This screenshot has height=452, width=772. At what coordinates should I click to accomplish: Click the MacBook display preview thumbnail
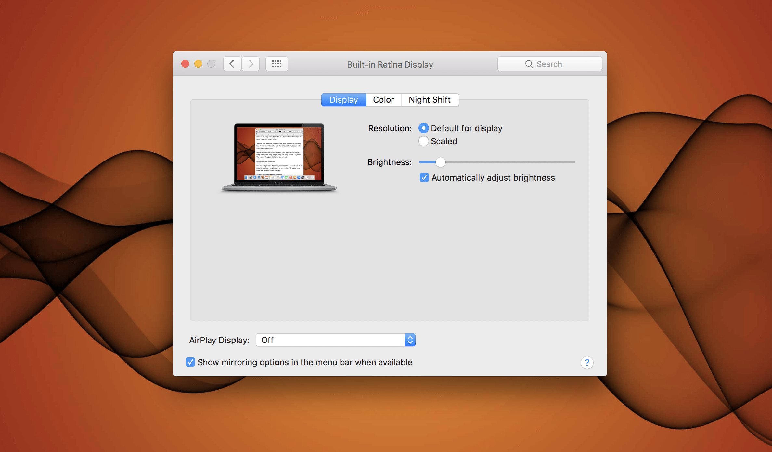tap(279, 157)
